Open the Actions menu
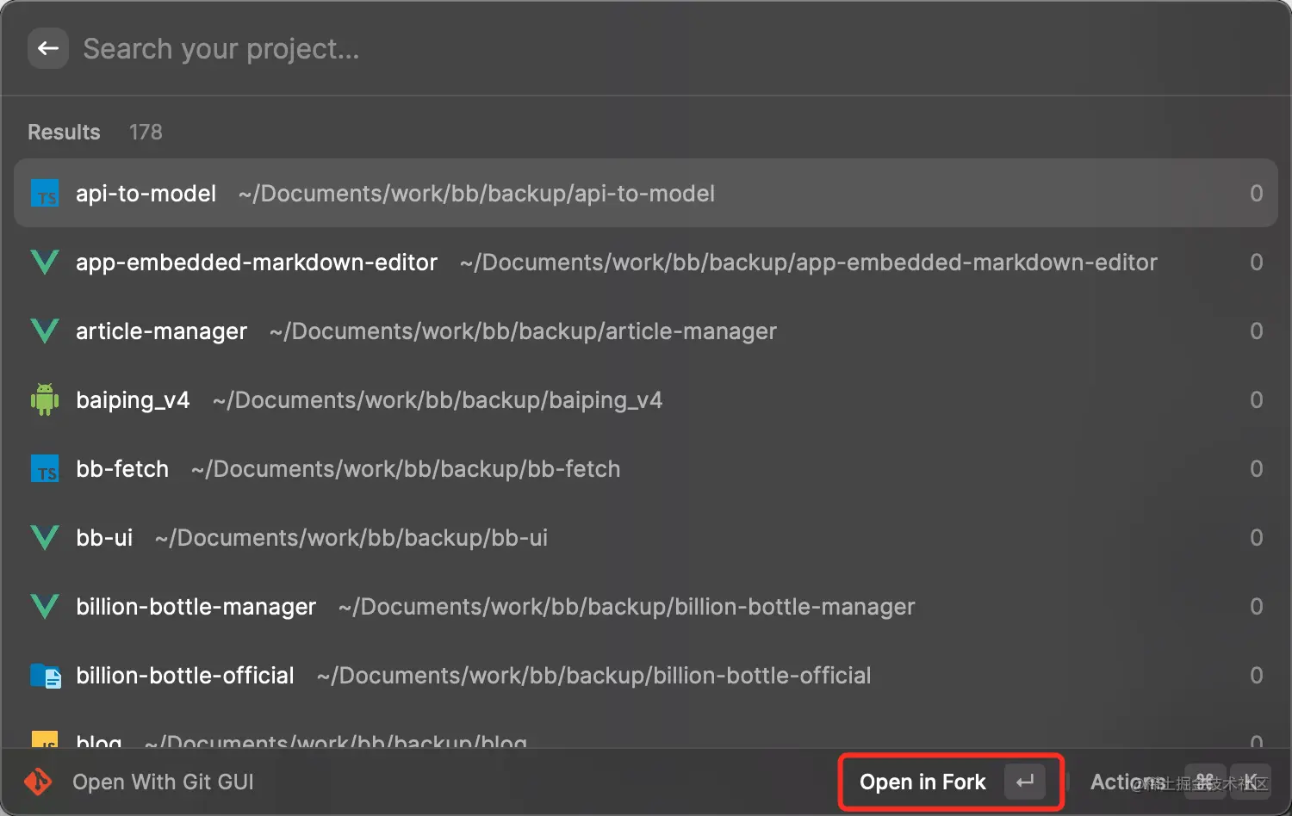The height and width of the screenshot is (816, 1292). tap(1127, 782)
